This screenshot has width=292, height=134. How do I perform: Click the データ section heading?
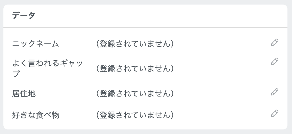[x=24, y=15]
